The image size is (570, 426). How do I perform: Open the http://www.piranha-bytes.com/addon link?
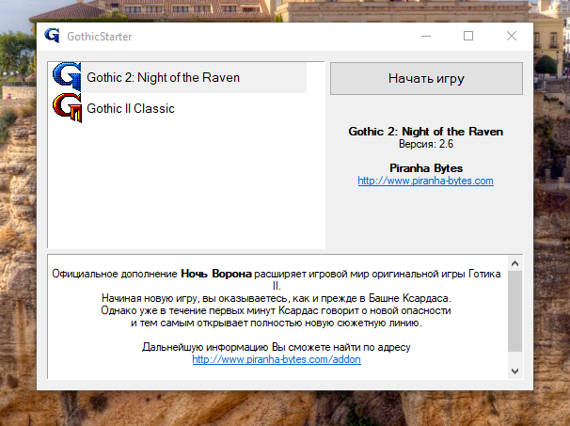[x=277, y=359]
